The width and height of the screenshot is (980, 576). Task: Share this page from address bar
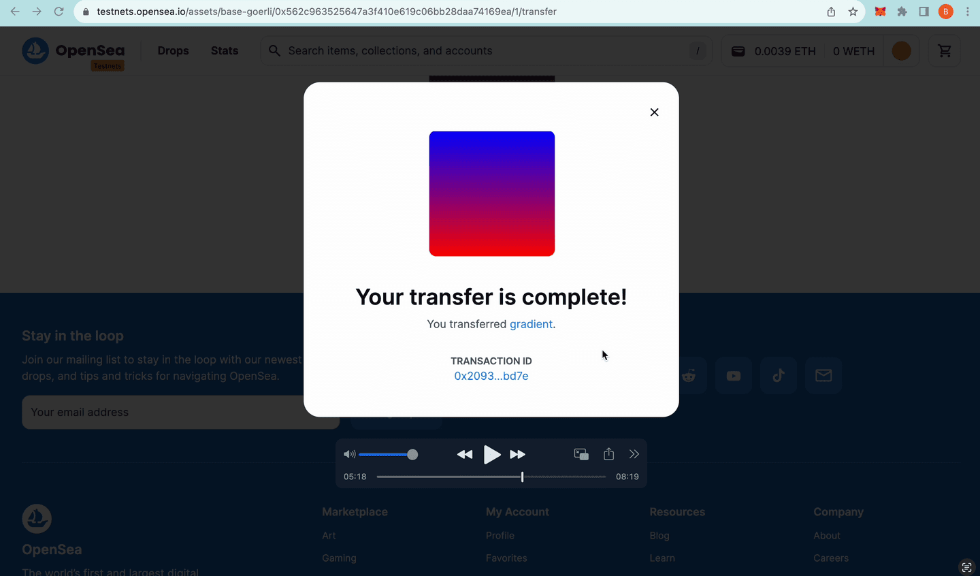point(831,12)
